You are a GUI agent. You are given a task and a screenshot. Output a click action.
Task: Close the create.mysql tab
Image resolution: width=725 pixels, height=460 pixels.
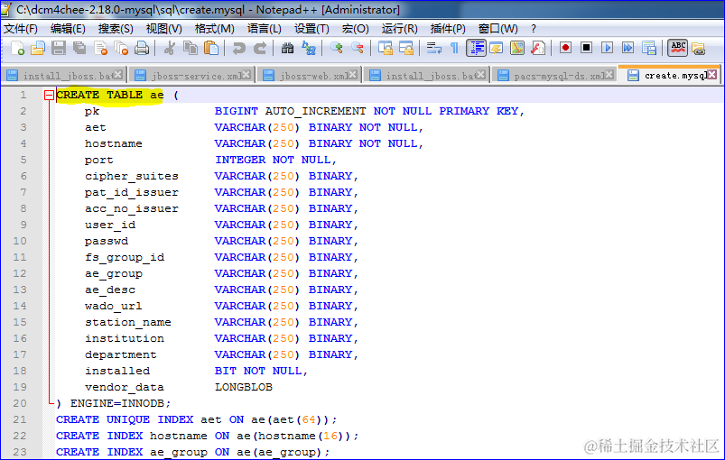coord(712,74)
